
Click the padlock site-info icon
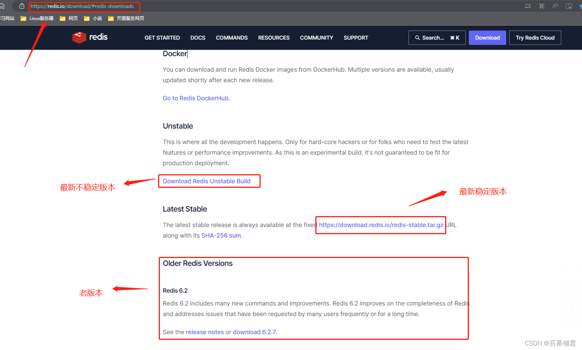(22, 6)
